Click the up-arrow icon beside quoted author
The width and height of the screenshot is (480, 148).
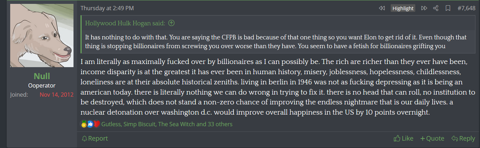coord(171,24)
